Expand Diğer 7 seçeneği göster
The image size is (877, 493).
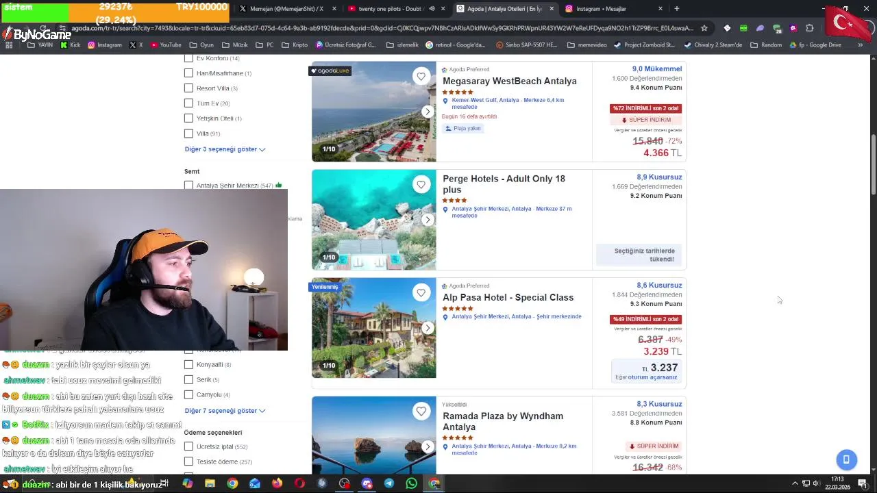tap(225, 411)
